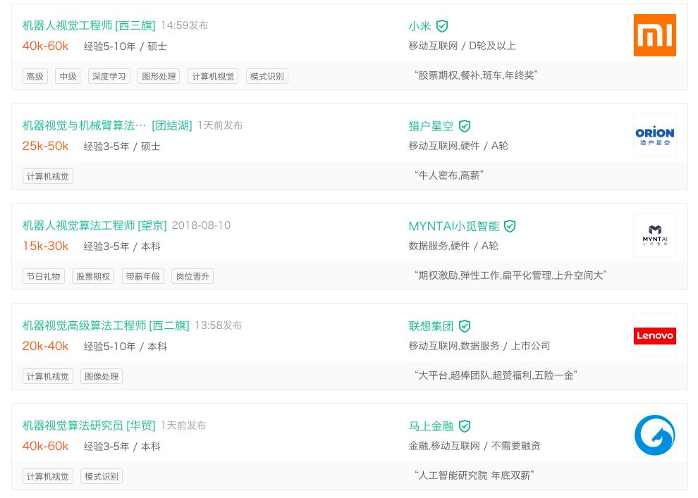This screenshot has height=498, width=698.
Task: Select the 股票期权 tag
Action: (x=93, y=277)
